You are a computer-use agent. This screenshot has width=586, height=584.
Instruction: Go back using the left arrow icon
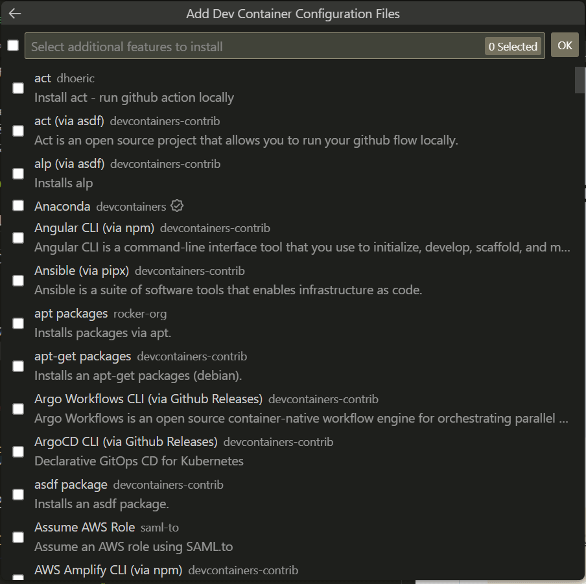15,14
